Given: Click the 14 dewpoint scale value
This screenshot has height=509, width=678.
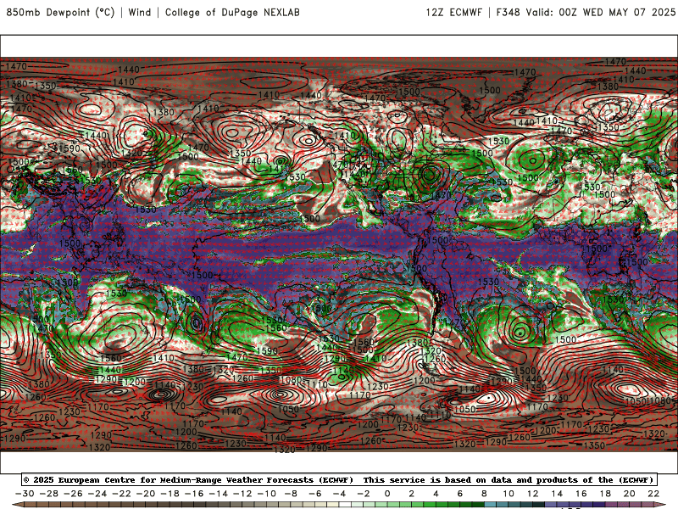Looking at the screenshot, I should pos(557,494).
